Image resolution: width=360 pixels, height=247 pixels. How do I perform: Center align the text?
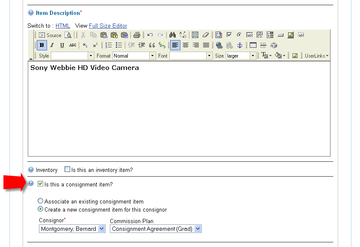point(186,45)
